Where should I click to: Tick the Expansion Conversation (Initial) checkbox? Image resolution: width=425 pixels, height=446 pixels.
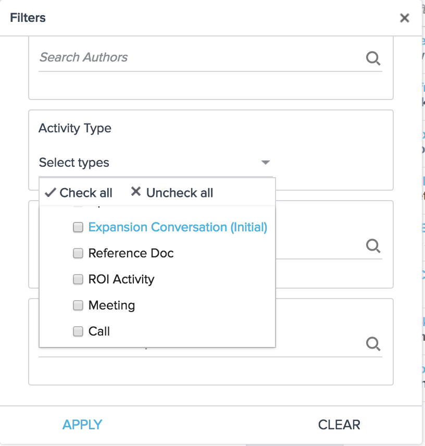pos(78,227)
